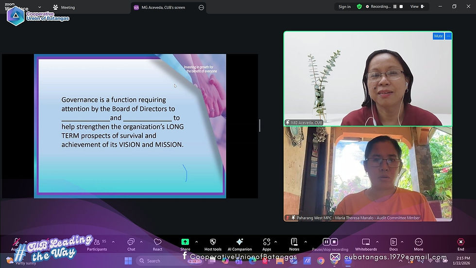Open the Zoom Workplace dropdown chevron
476x268 pixels.
[x=39, y=7]
